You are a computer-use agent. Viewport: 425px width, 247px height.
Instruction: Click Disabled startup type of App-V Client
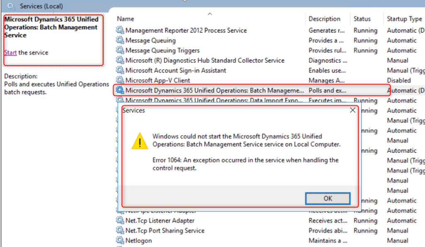pos(399,80)
